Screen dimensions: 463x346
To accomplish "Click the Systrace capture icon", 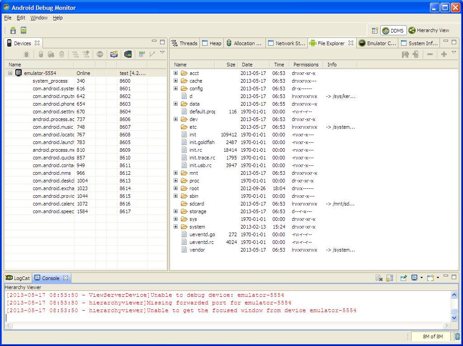I will (142, 54).
